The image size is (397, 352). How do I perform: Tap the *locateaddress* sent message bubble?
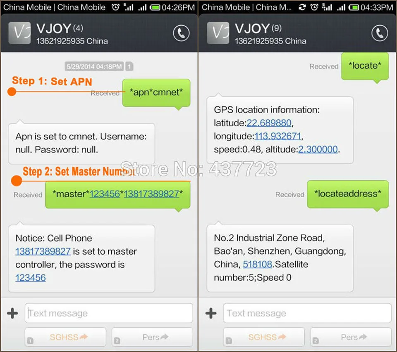(x=348, y=194)
